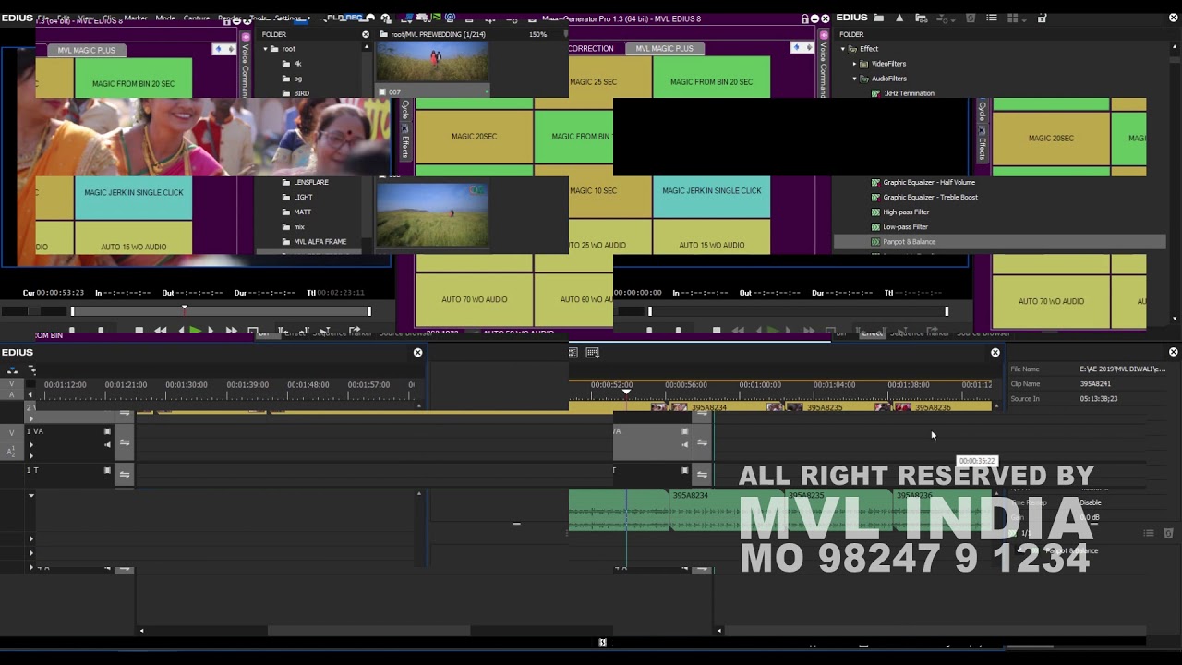The image size is (1182, 665).
Task: Toggle lock on the 1 VA track header
Action: point(107,431)
